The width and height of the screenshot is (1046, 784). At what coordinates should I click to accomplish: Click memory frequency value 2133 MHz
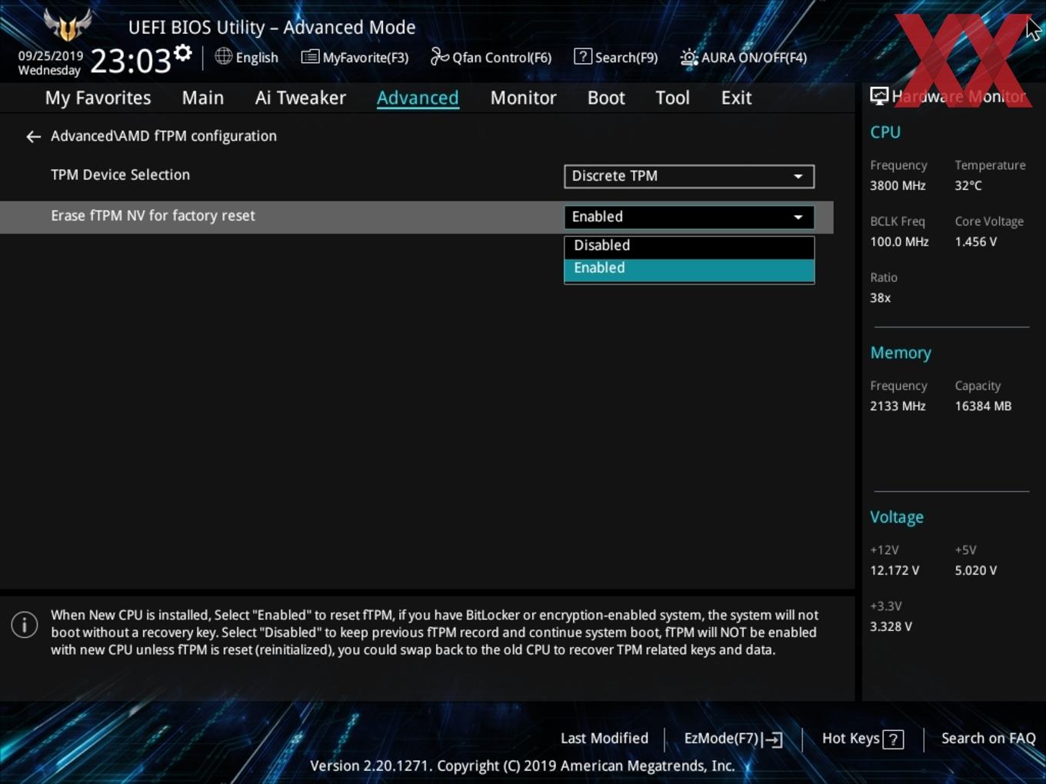[x=898, y=407]
